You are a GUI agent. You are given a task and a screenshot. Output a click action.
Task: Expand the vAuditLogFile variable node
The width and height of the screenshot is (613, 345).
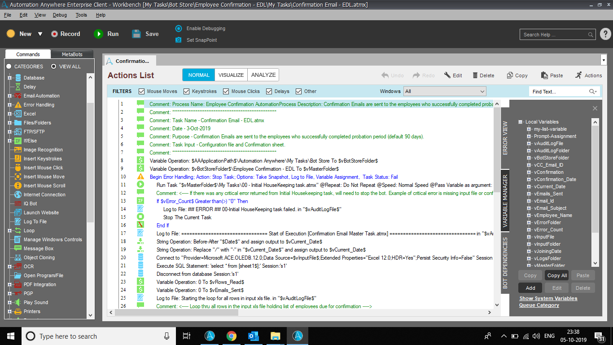coord(529,143)
